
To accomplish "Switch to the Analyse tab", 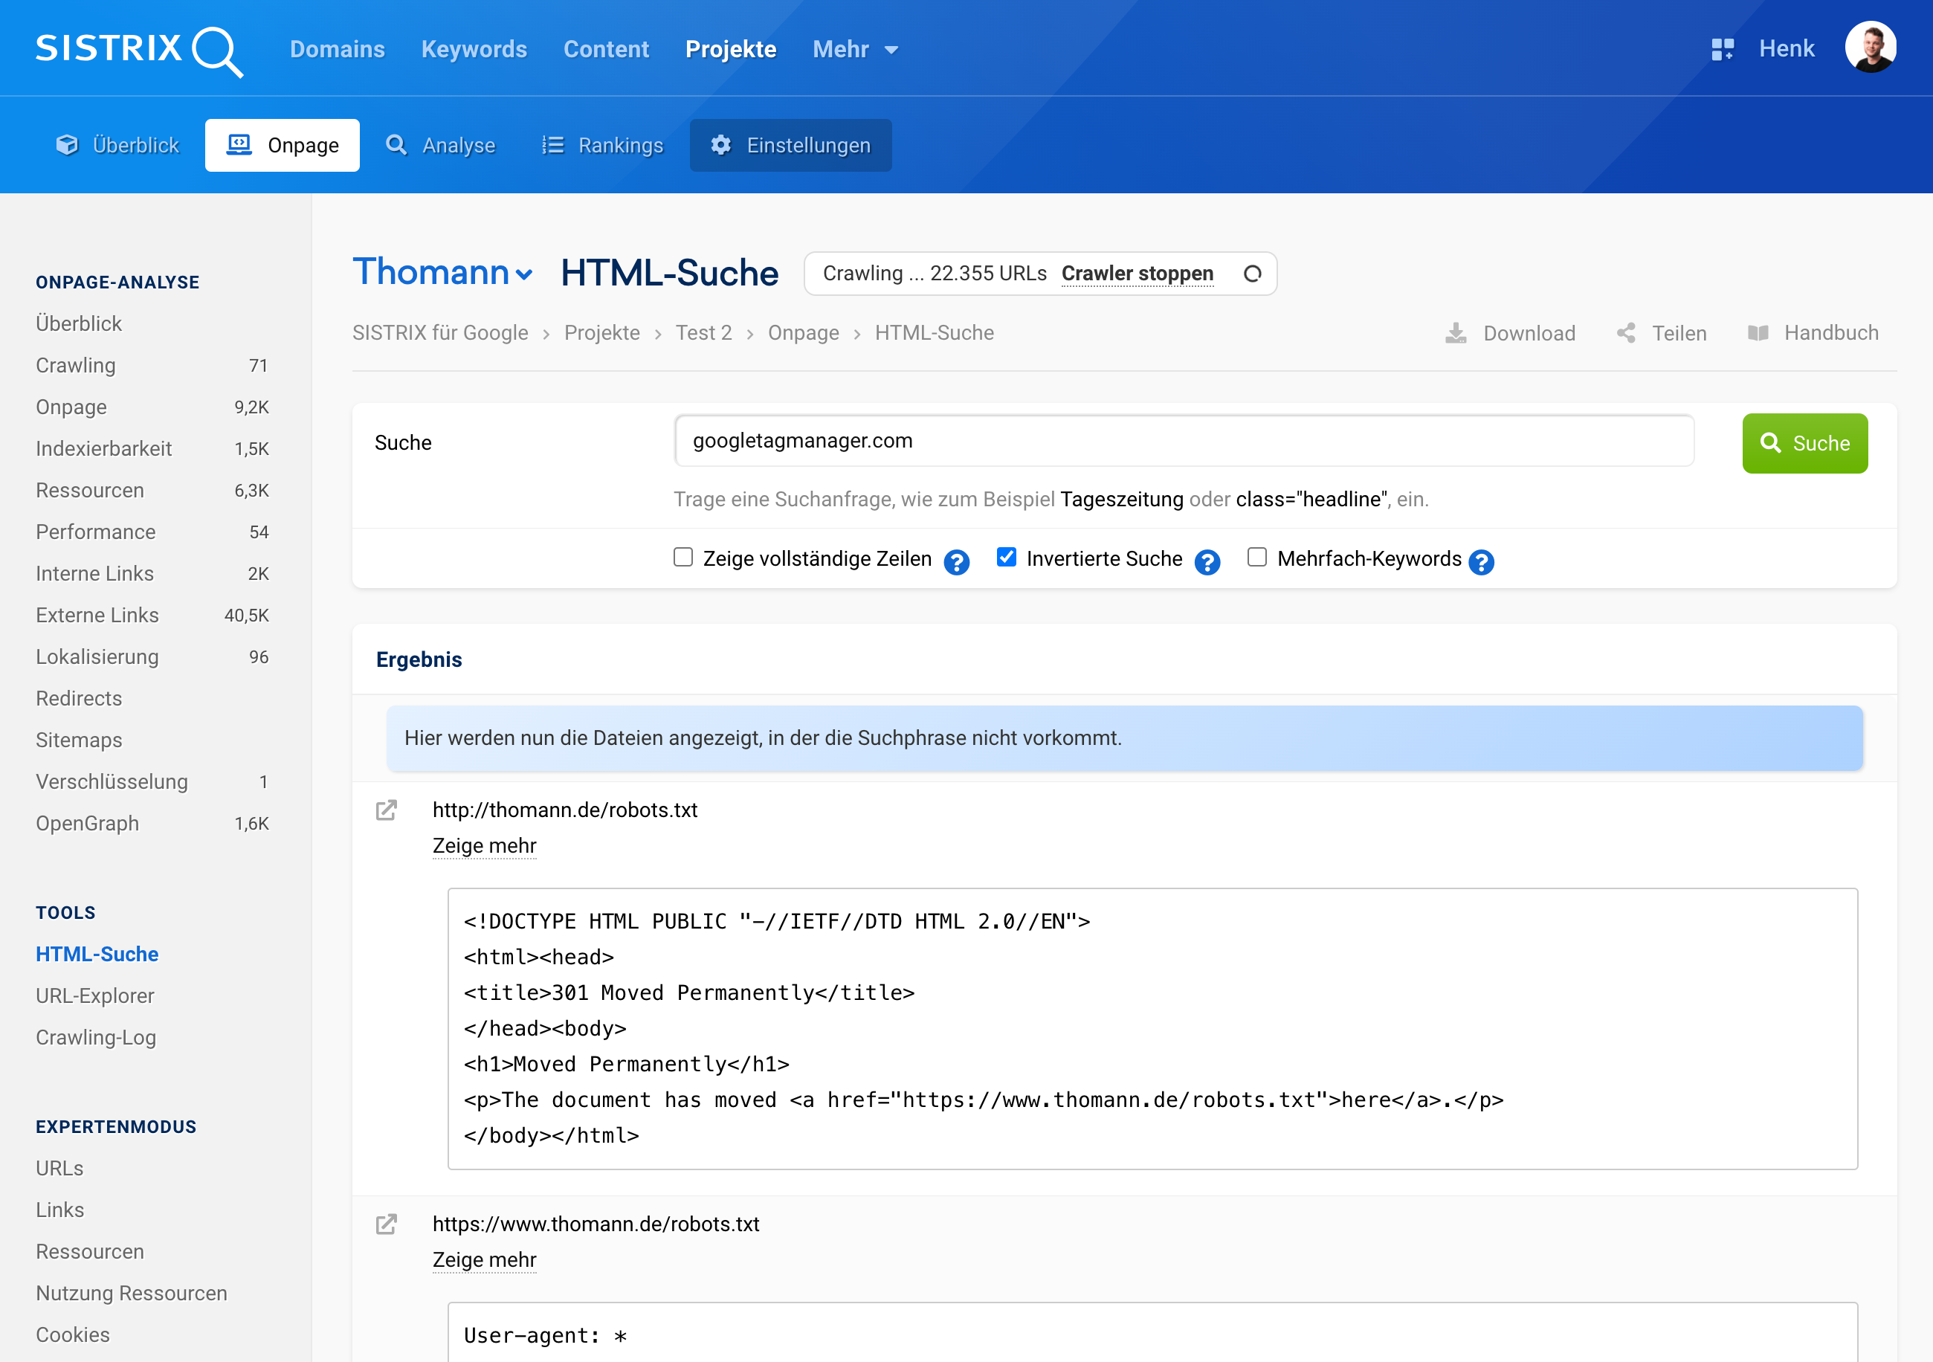I will [441, 145].
